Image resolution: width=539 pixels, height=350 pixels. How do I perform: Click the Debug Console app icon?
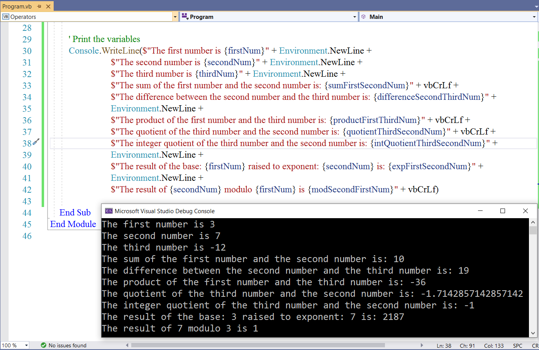[x=109, y=211]
